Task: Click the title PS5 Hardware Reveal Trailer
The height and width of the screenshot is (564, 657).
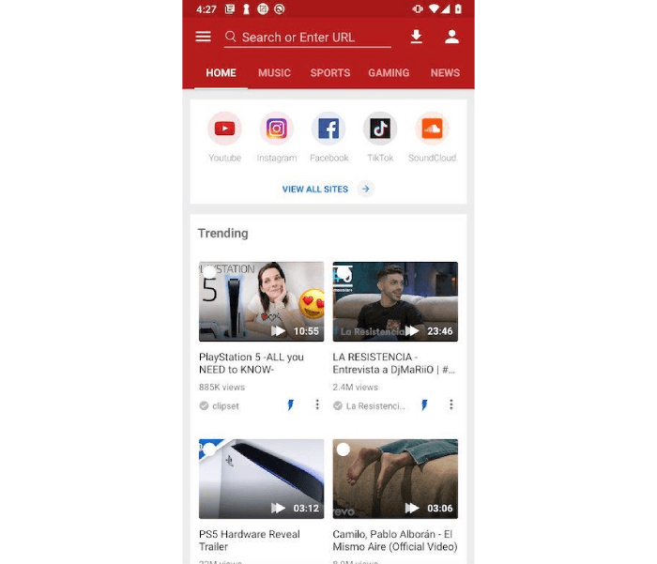Action: 250,541
